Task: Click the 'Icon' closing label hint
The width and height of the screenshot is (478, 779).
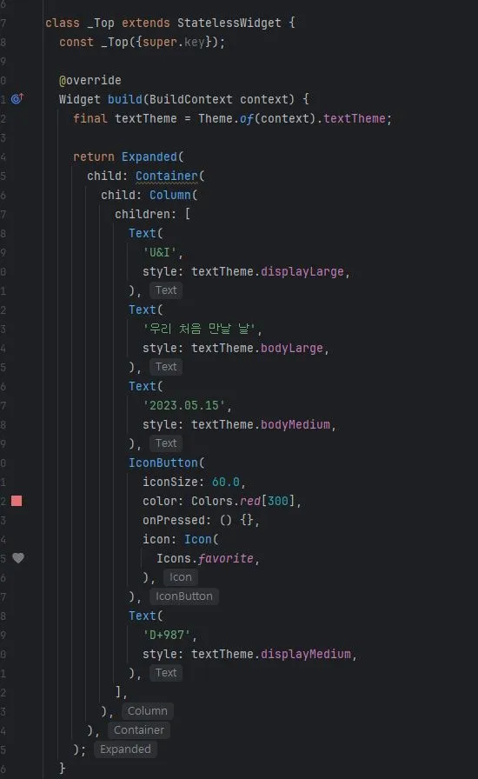Action: coord(181,577)
